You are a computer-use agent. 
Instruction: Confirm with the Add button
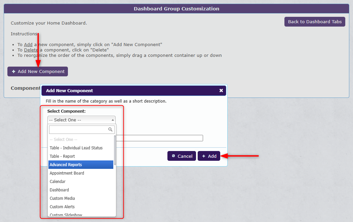tap(209, 156)
